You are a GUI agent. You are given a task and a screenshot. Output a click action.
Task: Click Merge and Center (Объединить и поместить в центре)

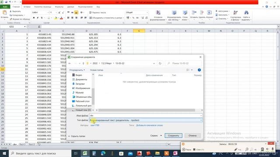[106, 18]
